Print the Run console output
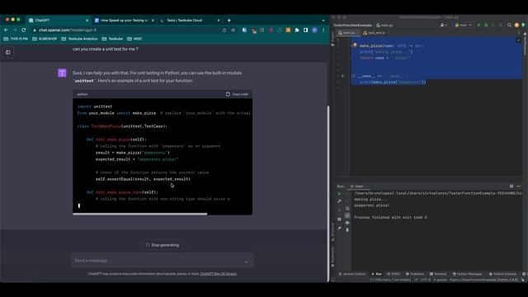This screenshot has height=297, width=528. point(347,223)
